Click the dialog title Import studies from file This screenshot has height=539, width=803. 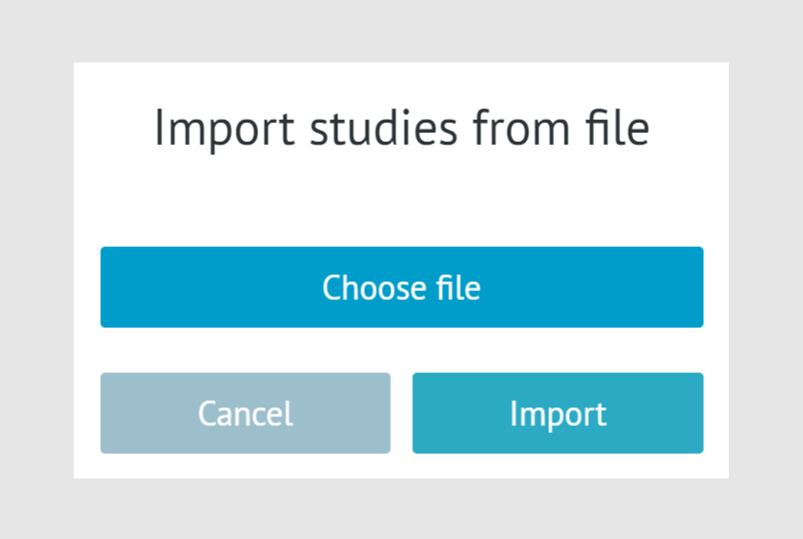click(401, 127)
